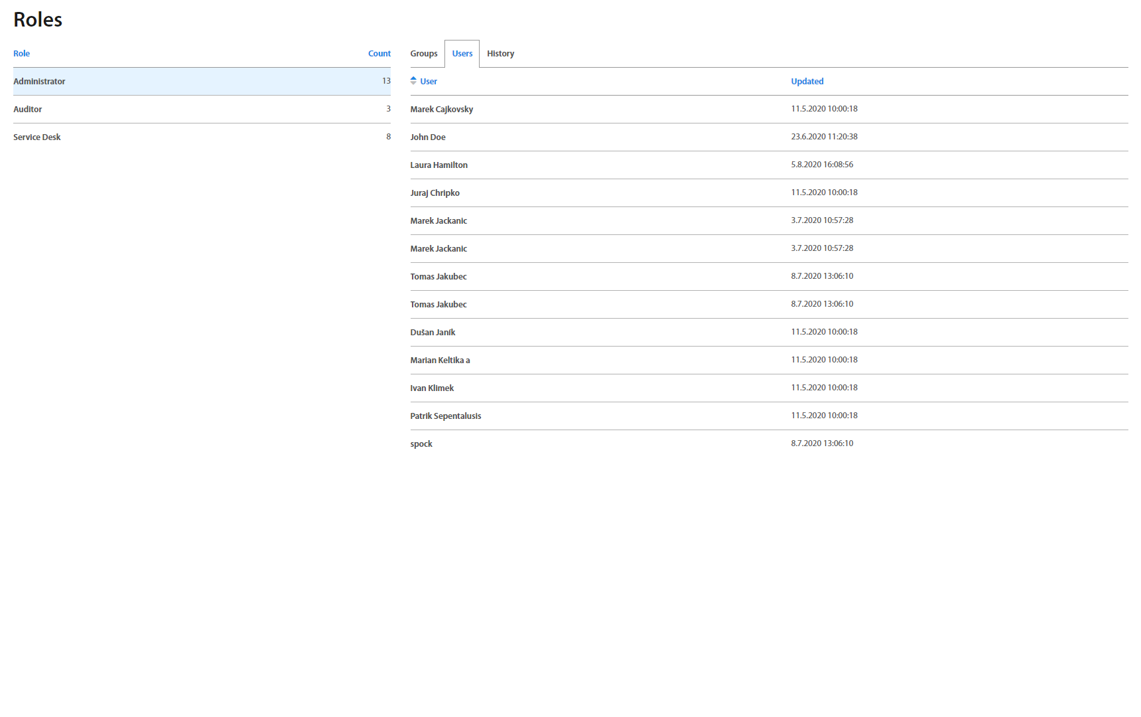This screenshot has height=717, width=1141.
Task: Select user Ivan Klimek
Action: tap(432, 388)
